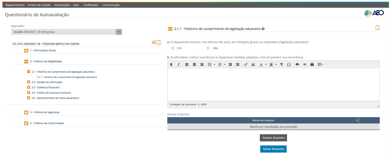Collapse 2.1 Histórico de cumprimento node

(x=29, y=72)
